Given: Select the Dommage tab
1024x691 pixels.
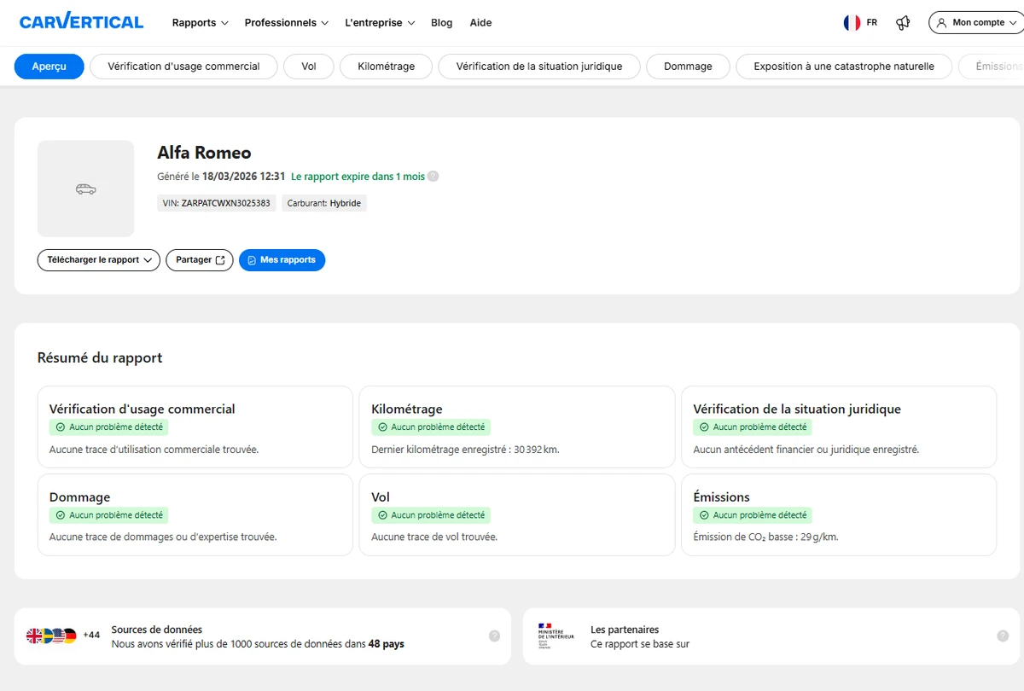Looking at the screenshot, I should [688, 67].
